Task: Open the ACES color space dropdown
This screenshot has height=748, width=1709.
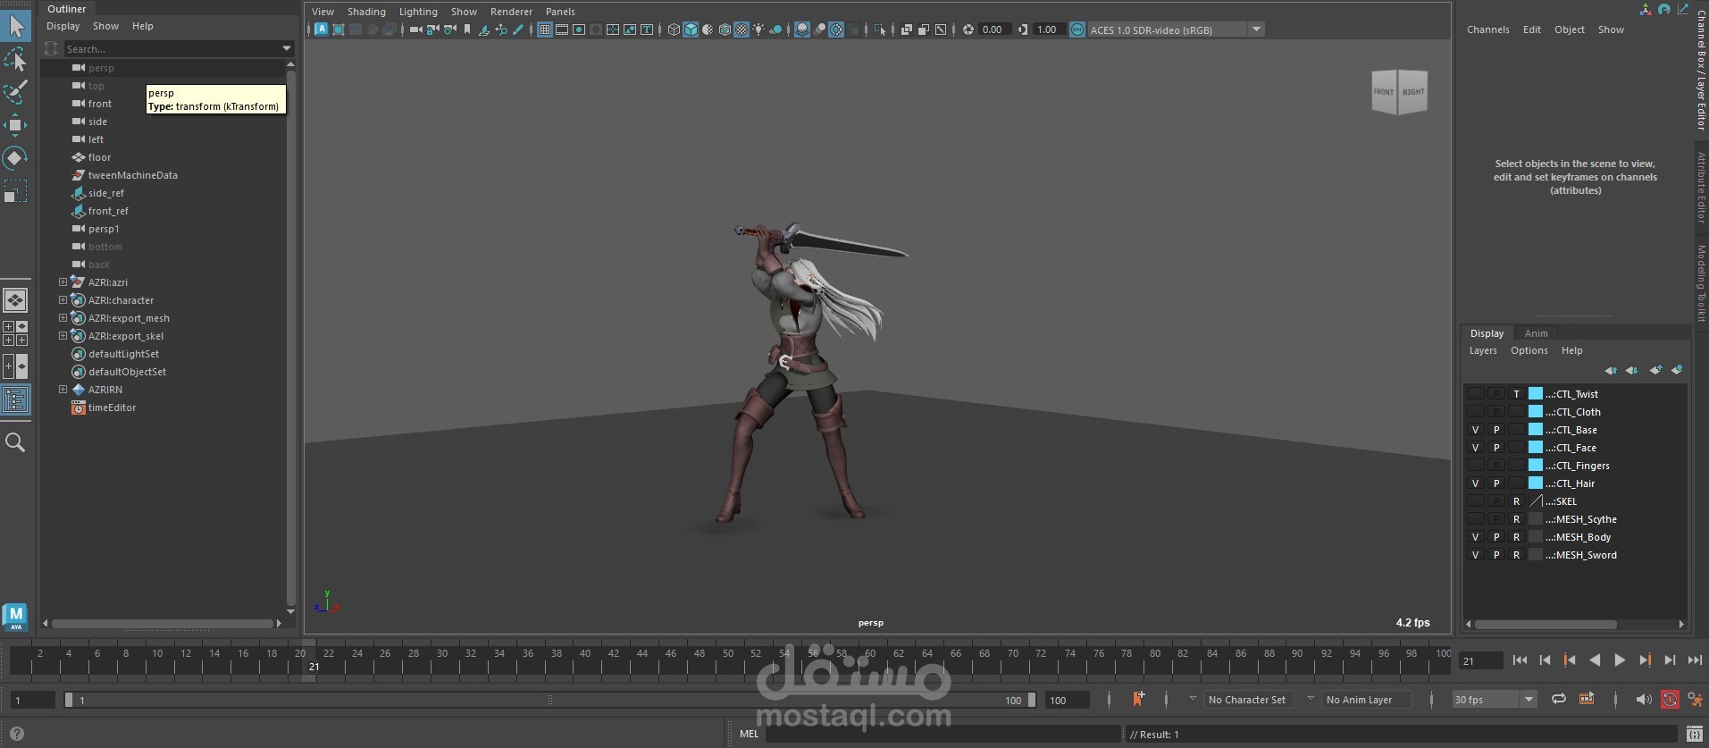Action: pyautogui.click(x=1256, y=29)
